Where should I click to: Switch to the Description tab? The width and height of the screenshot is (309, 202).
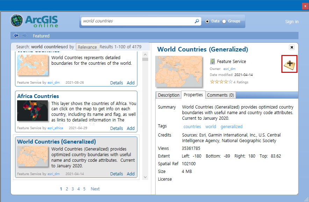(168, 95)
